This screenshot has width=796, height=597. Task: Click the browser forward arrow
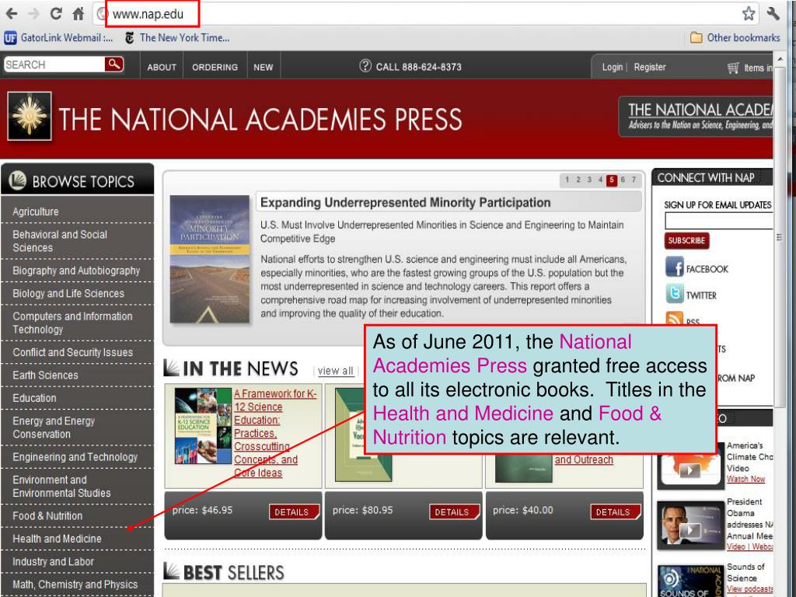(x=33, y=14)
